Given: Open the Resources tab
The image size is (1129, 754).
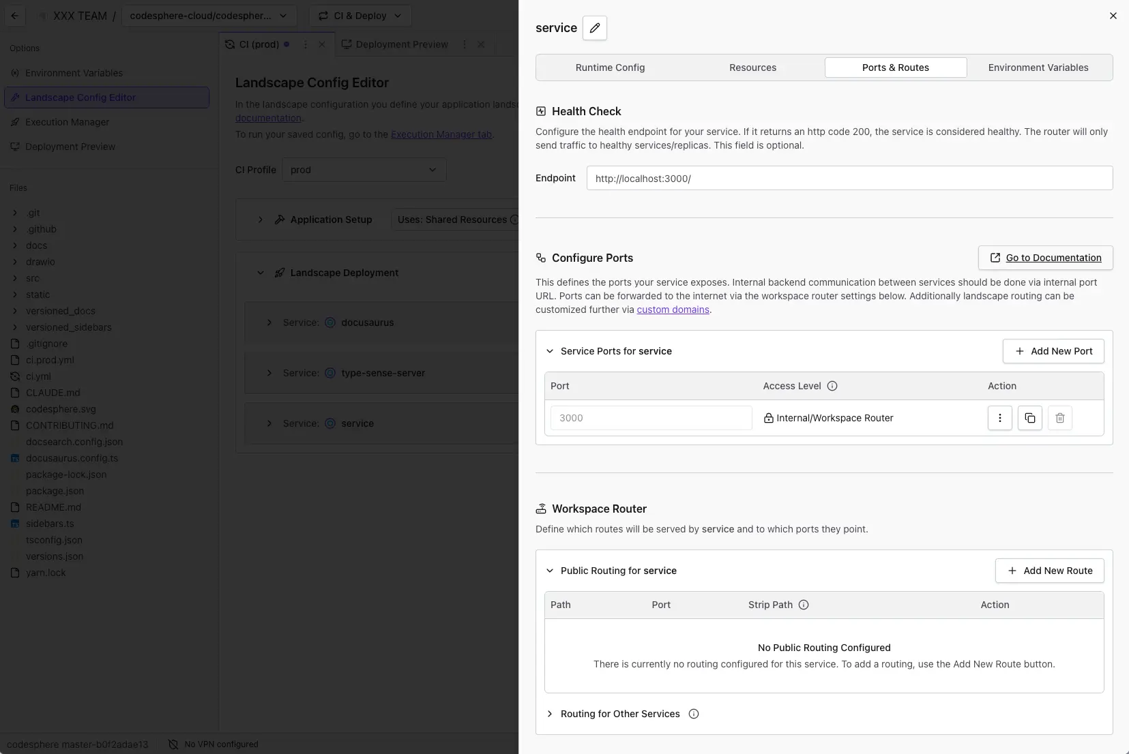Looking at the screenshot, I should pyautogui.click(x=752, y=67).
